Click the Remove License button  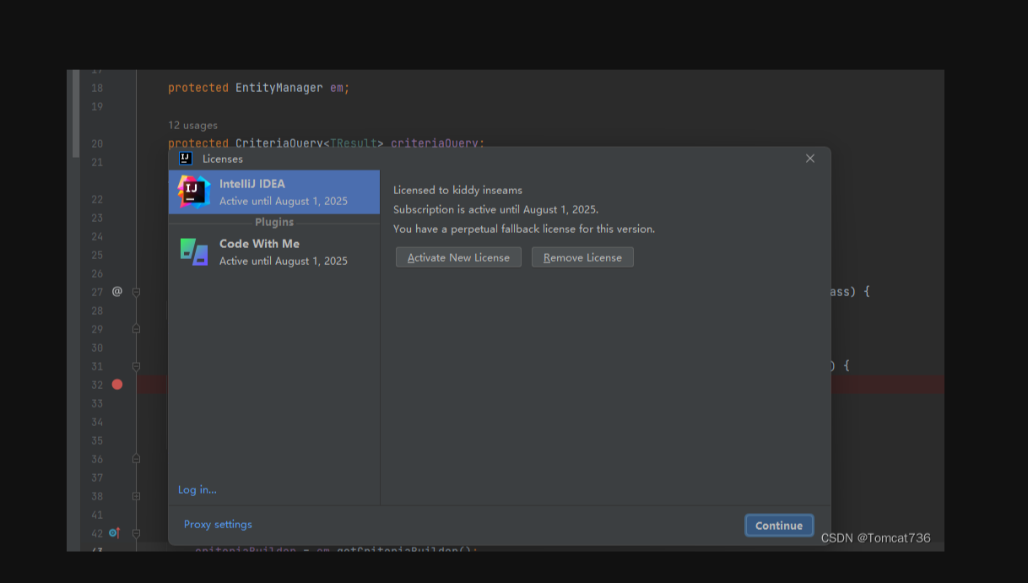point(582,257)
